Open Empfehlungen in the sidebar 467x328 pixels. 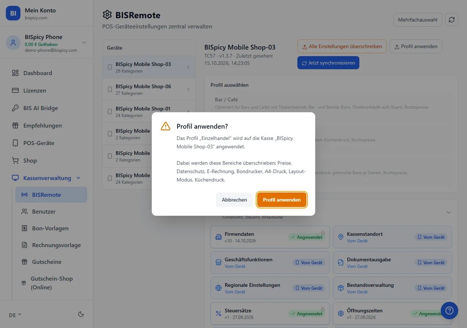[x=46, y=125]
